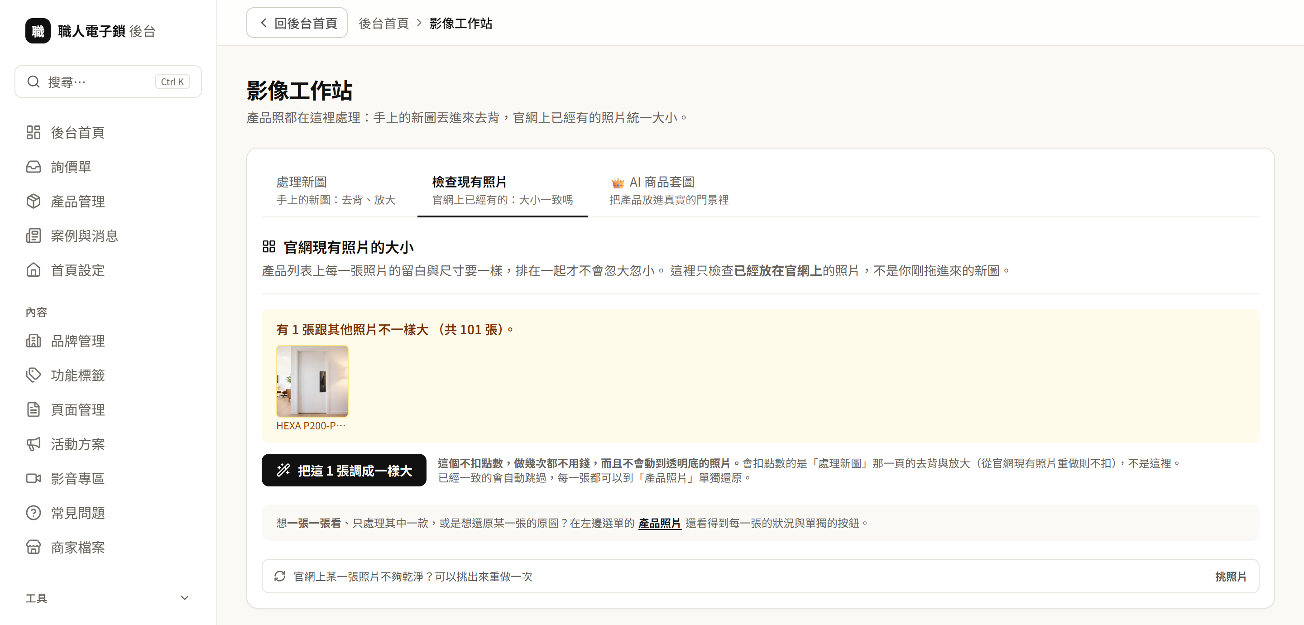
Task: Click the breadcrumb separator chevron
Action: [419, 23]
